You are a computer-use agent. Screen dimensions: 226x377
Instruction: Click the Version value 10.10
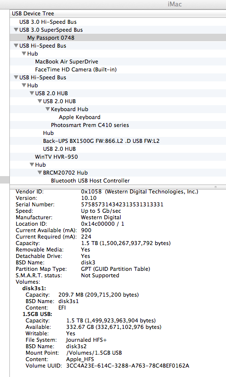click(89, 198)
